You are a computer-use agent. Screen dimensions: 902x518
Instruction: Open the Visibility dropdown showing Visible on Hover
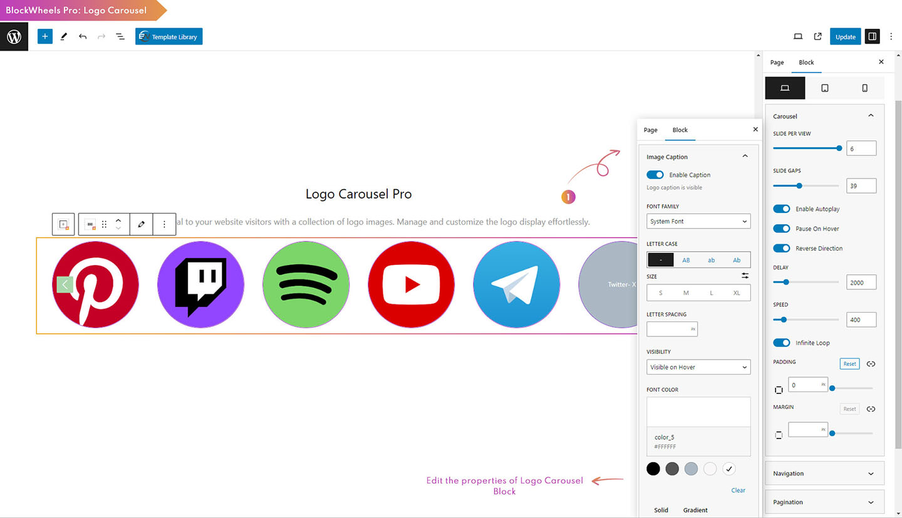(x=698, y=367)
